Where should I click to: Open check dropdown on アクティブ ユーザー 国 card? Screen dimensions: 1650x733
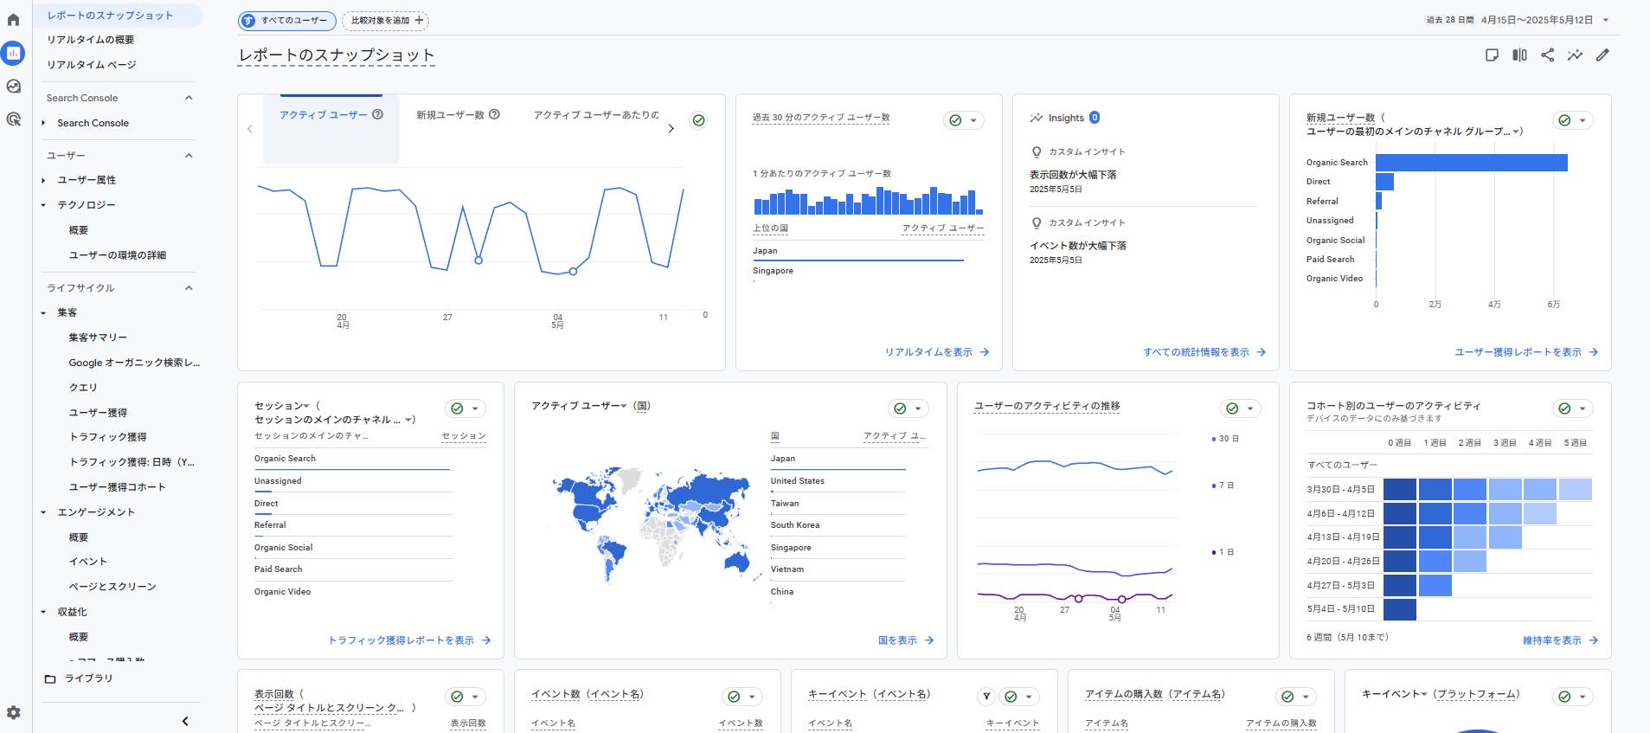click(x=908, y=408)
